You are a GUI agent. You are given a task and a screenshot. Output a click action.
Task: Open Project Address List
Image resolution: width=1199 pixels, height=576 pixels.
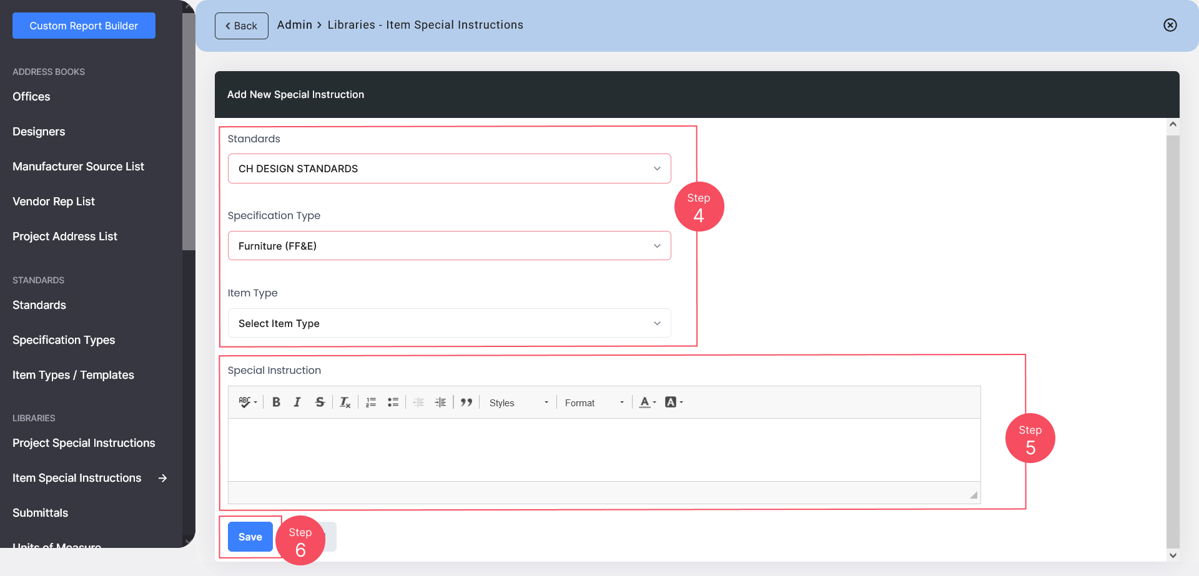(x=65, y=237)
